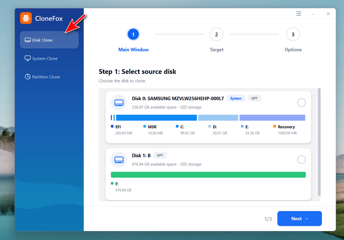This screenshot has width=344, height=240.
Task: Click the 16.00 MB size value
Action: pos(155,133)
